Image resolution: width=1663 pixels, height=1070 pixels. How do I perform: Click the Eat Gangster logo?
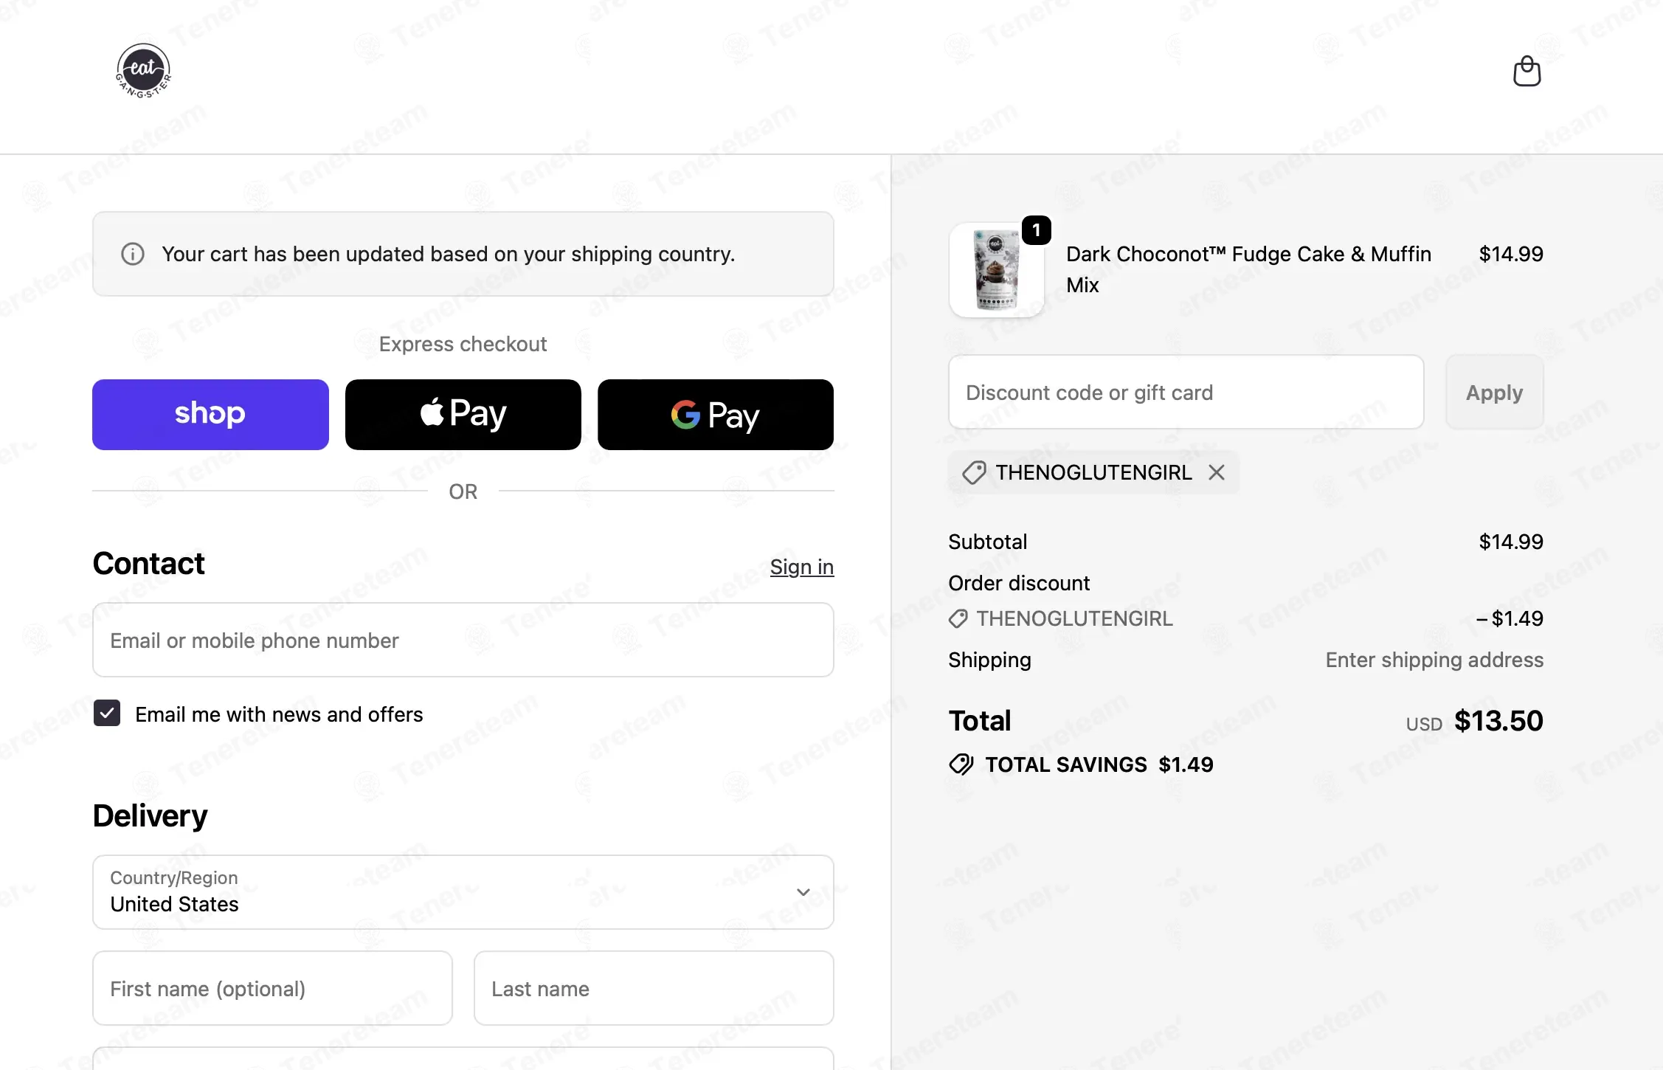[144, 71]
